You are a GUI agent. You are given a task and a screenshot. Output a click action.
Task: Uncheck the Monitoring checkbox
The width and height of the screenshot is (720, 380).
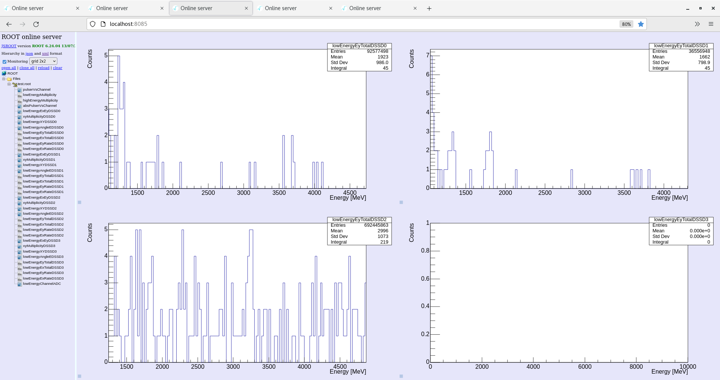(4, 61)
